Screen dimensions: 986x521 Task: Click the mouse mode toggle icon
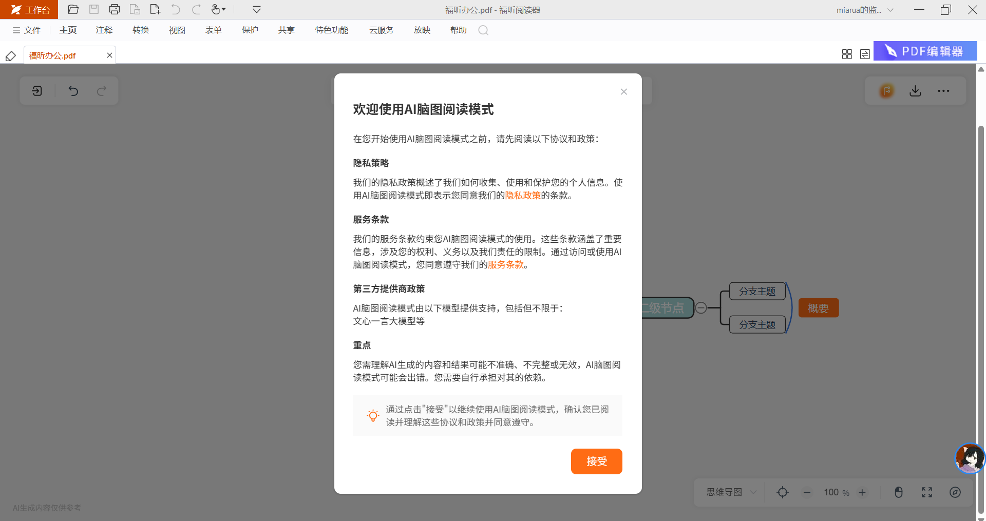898,492
